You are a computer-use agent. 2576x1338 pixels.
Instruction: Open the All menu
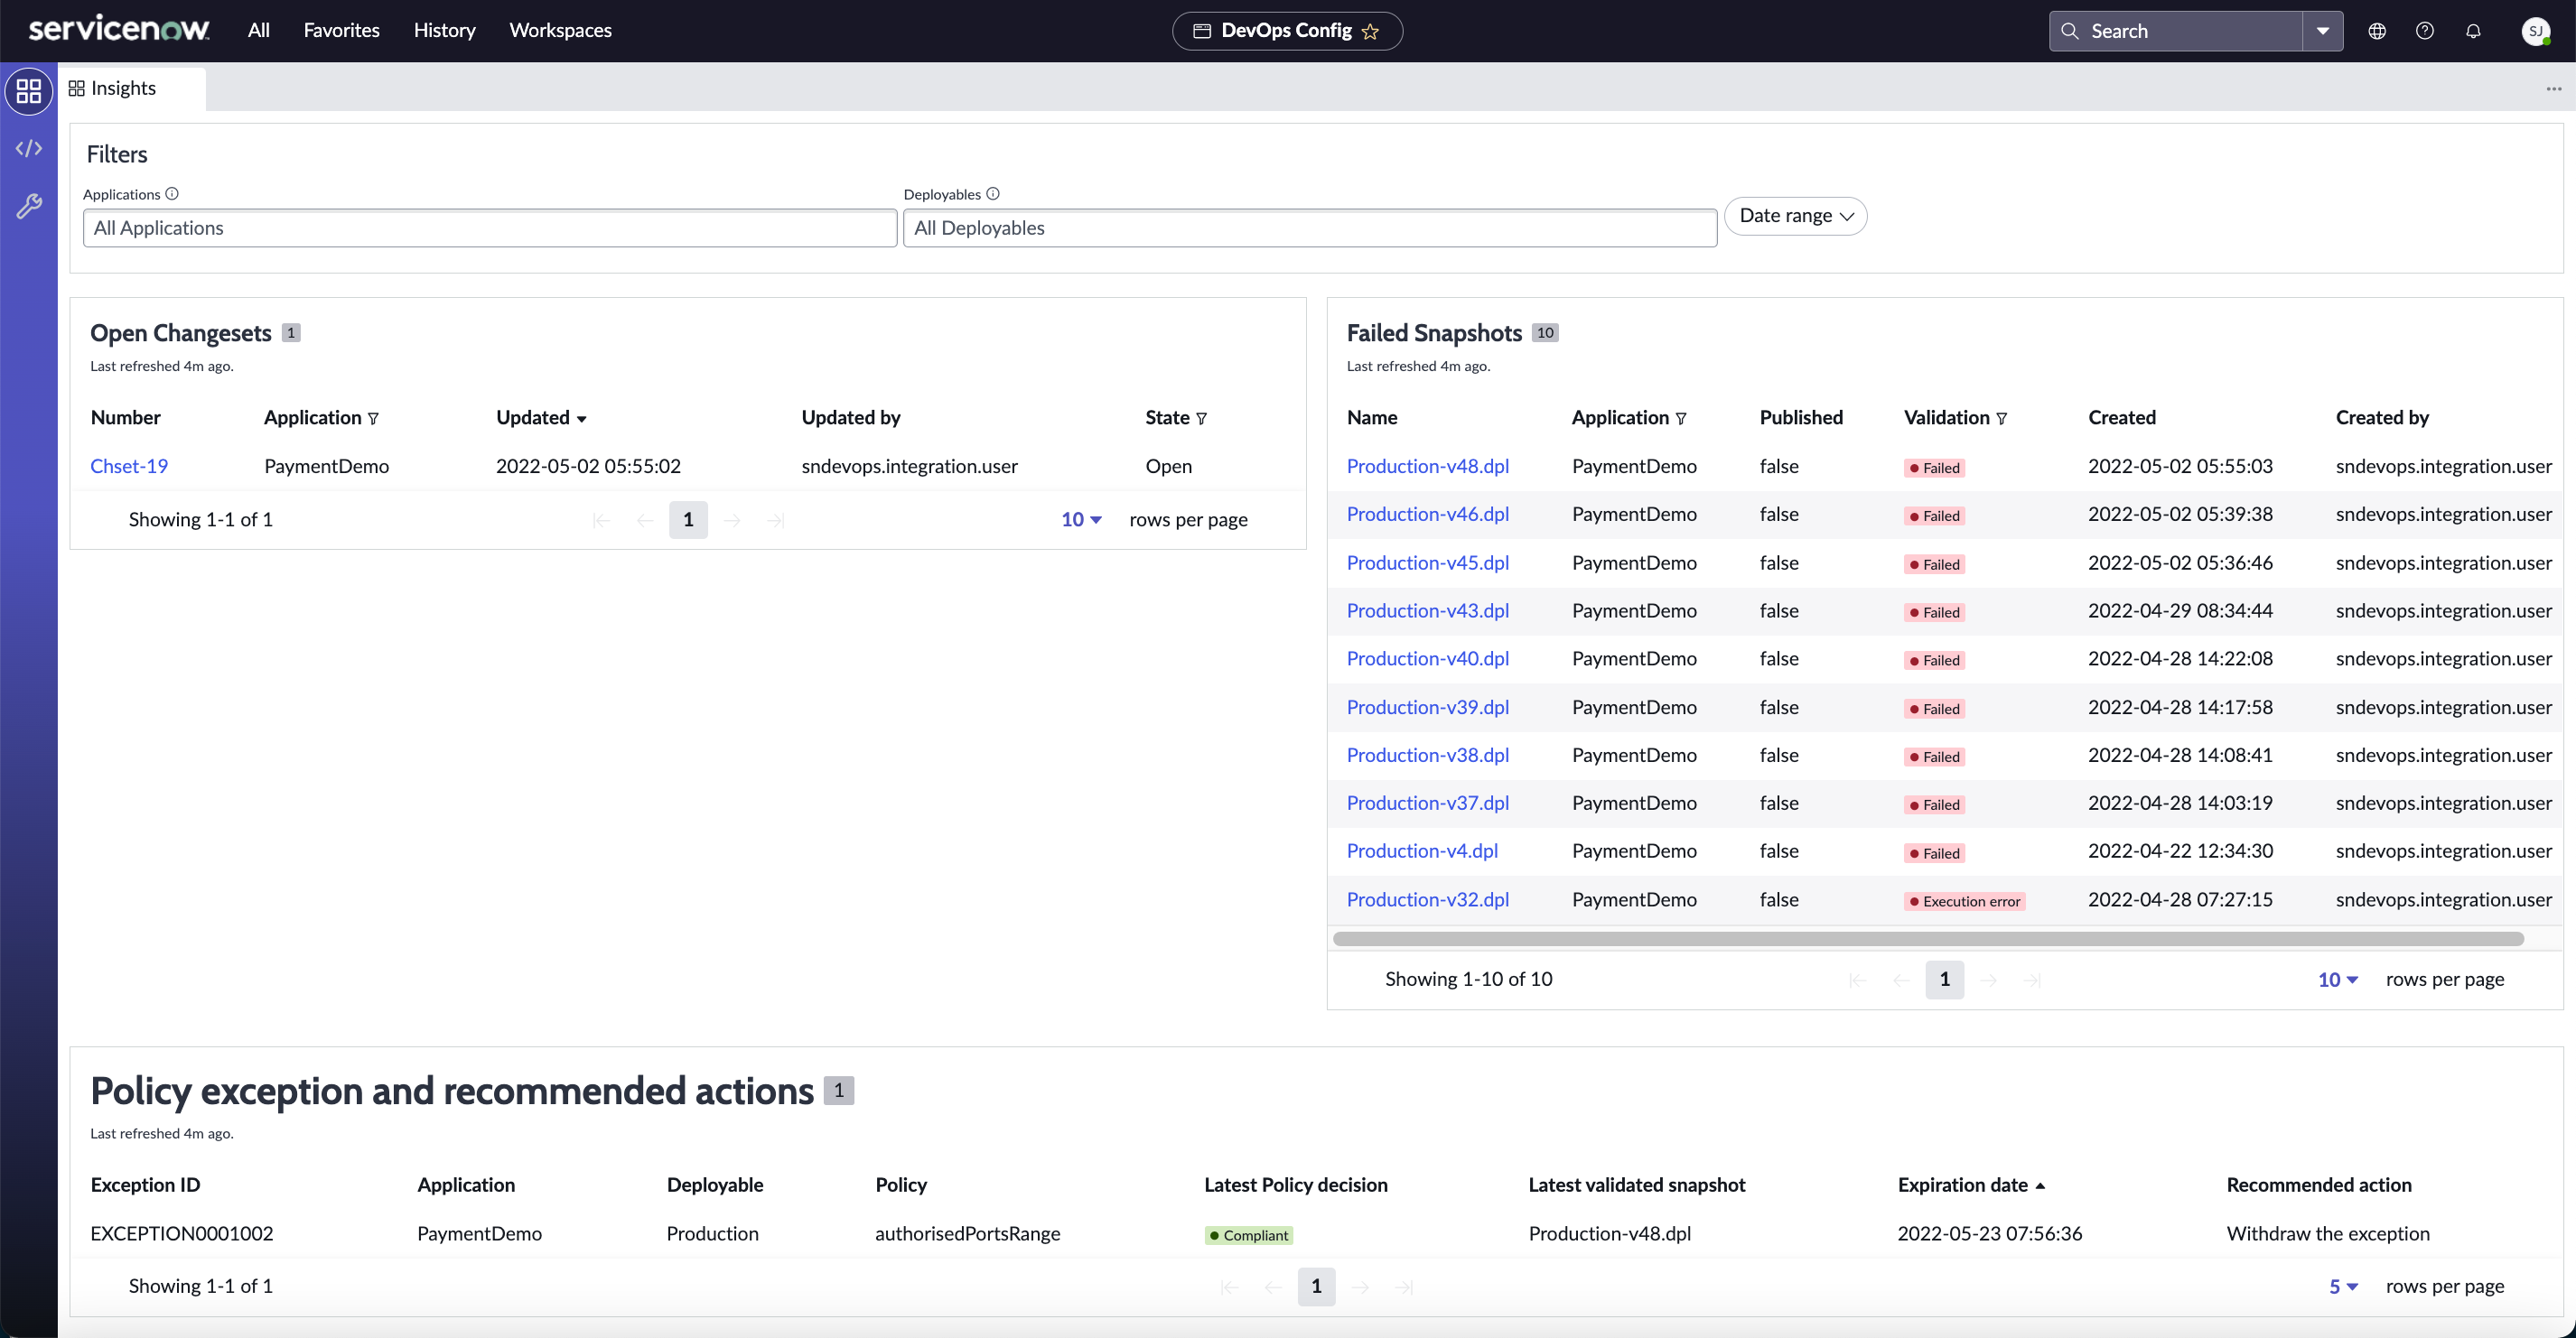point(259,30)
